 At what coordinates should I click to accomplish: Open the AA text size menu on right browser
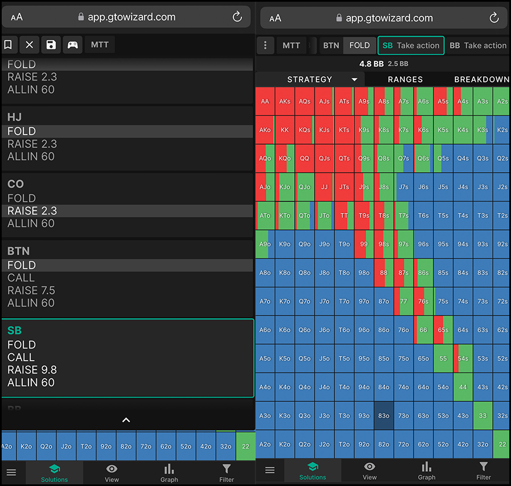[275, 18]
